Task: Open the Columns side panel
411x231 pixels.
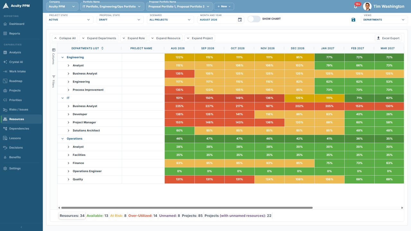Action: pos(54,56)
